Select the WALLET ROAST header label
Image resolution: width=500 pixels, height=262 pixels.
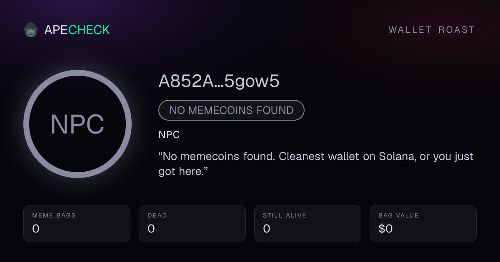(x=432, y=30)
